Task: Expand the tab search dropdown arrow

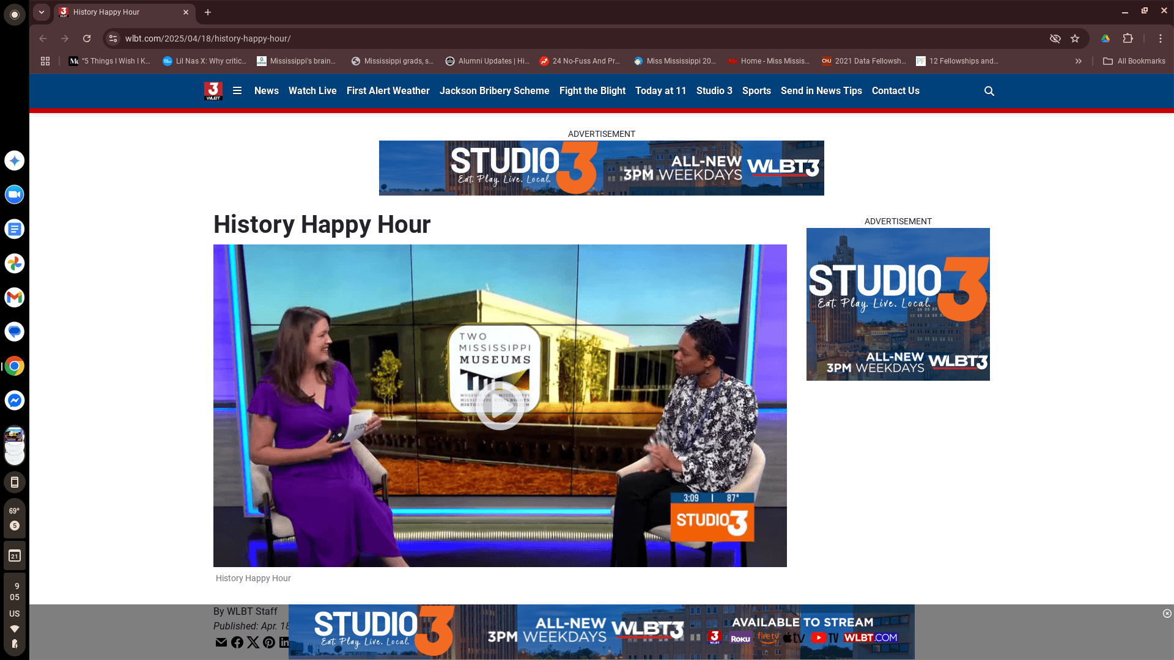Action: [42, 12]
